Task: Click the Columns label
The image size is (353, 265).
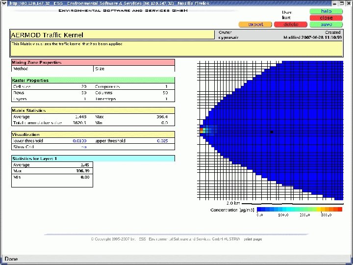Action: 103,93
